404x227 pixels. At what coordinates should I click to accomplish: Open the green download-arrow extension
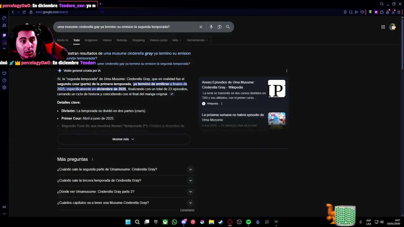[x=370, y=12]
